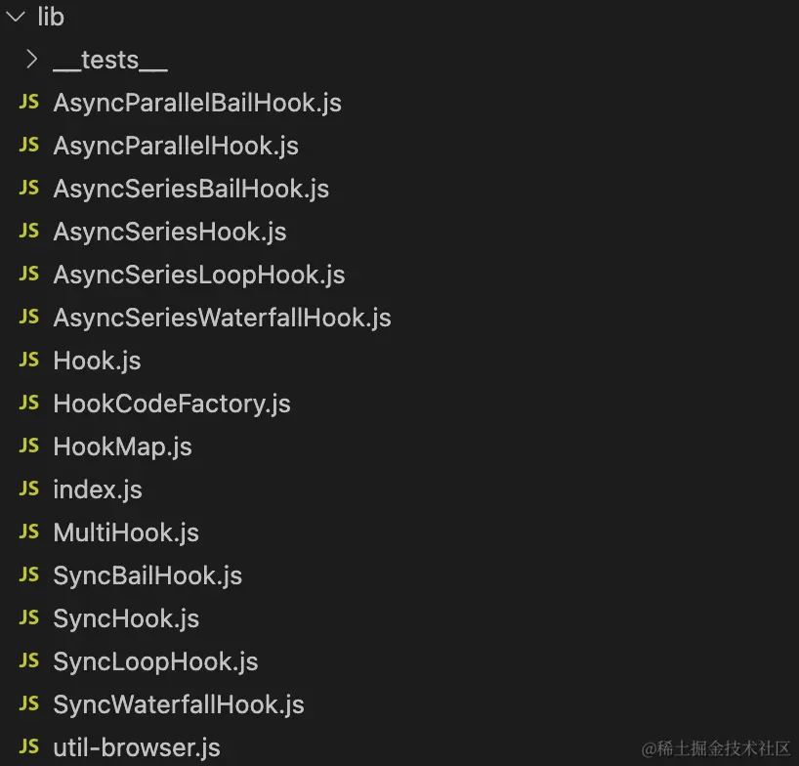Select the lib folder label
This screenshot has width=799, height=766.
[x=51, y=17]
